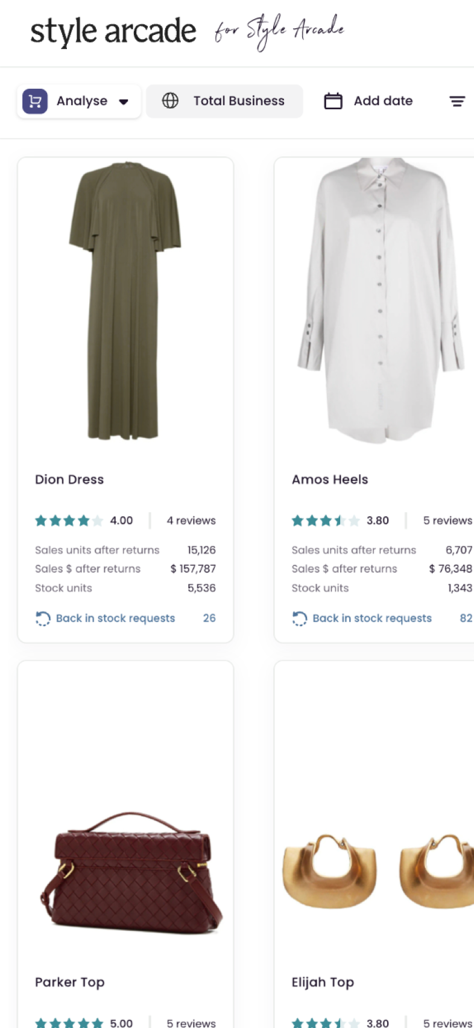This screenshot has width=474, height=1028.
Task: Click the calendar icon
Action: point(333,101)
